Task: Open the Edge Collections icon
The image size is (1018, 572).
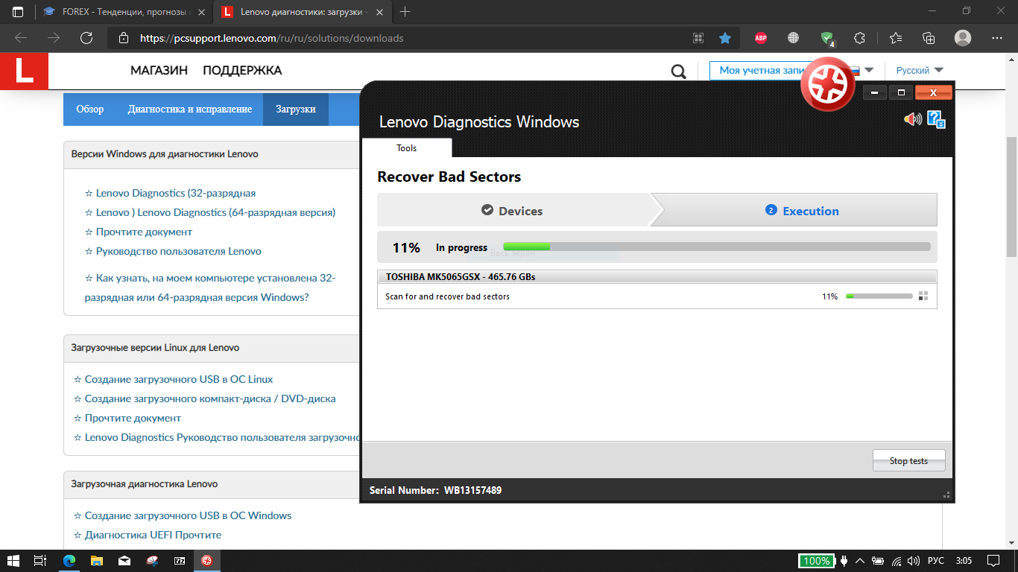Action: click(929, 38)
